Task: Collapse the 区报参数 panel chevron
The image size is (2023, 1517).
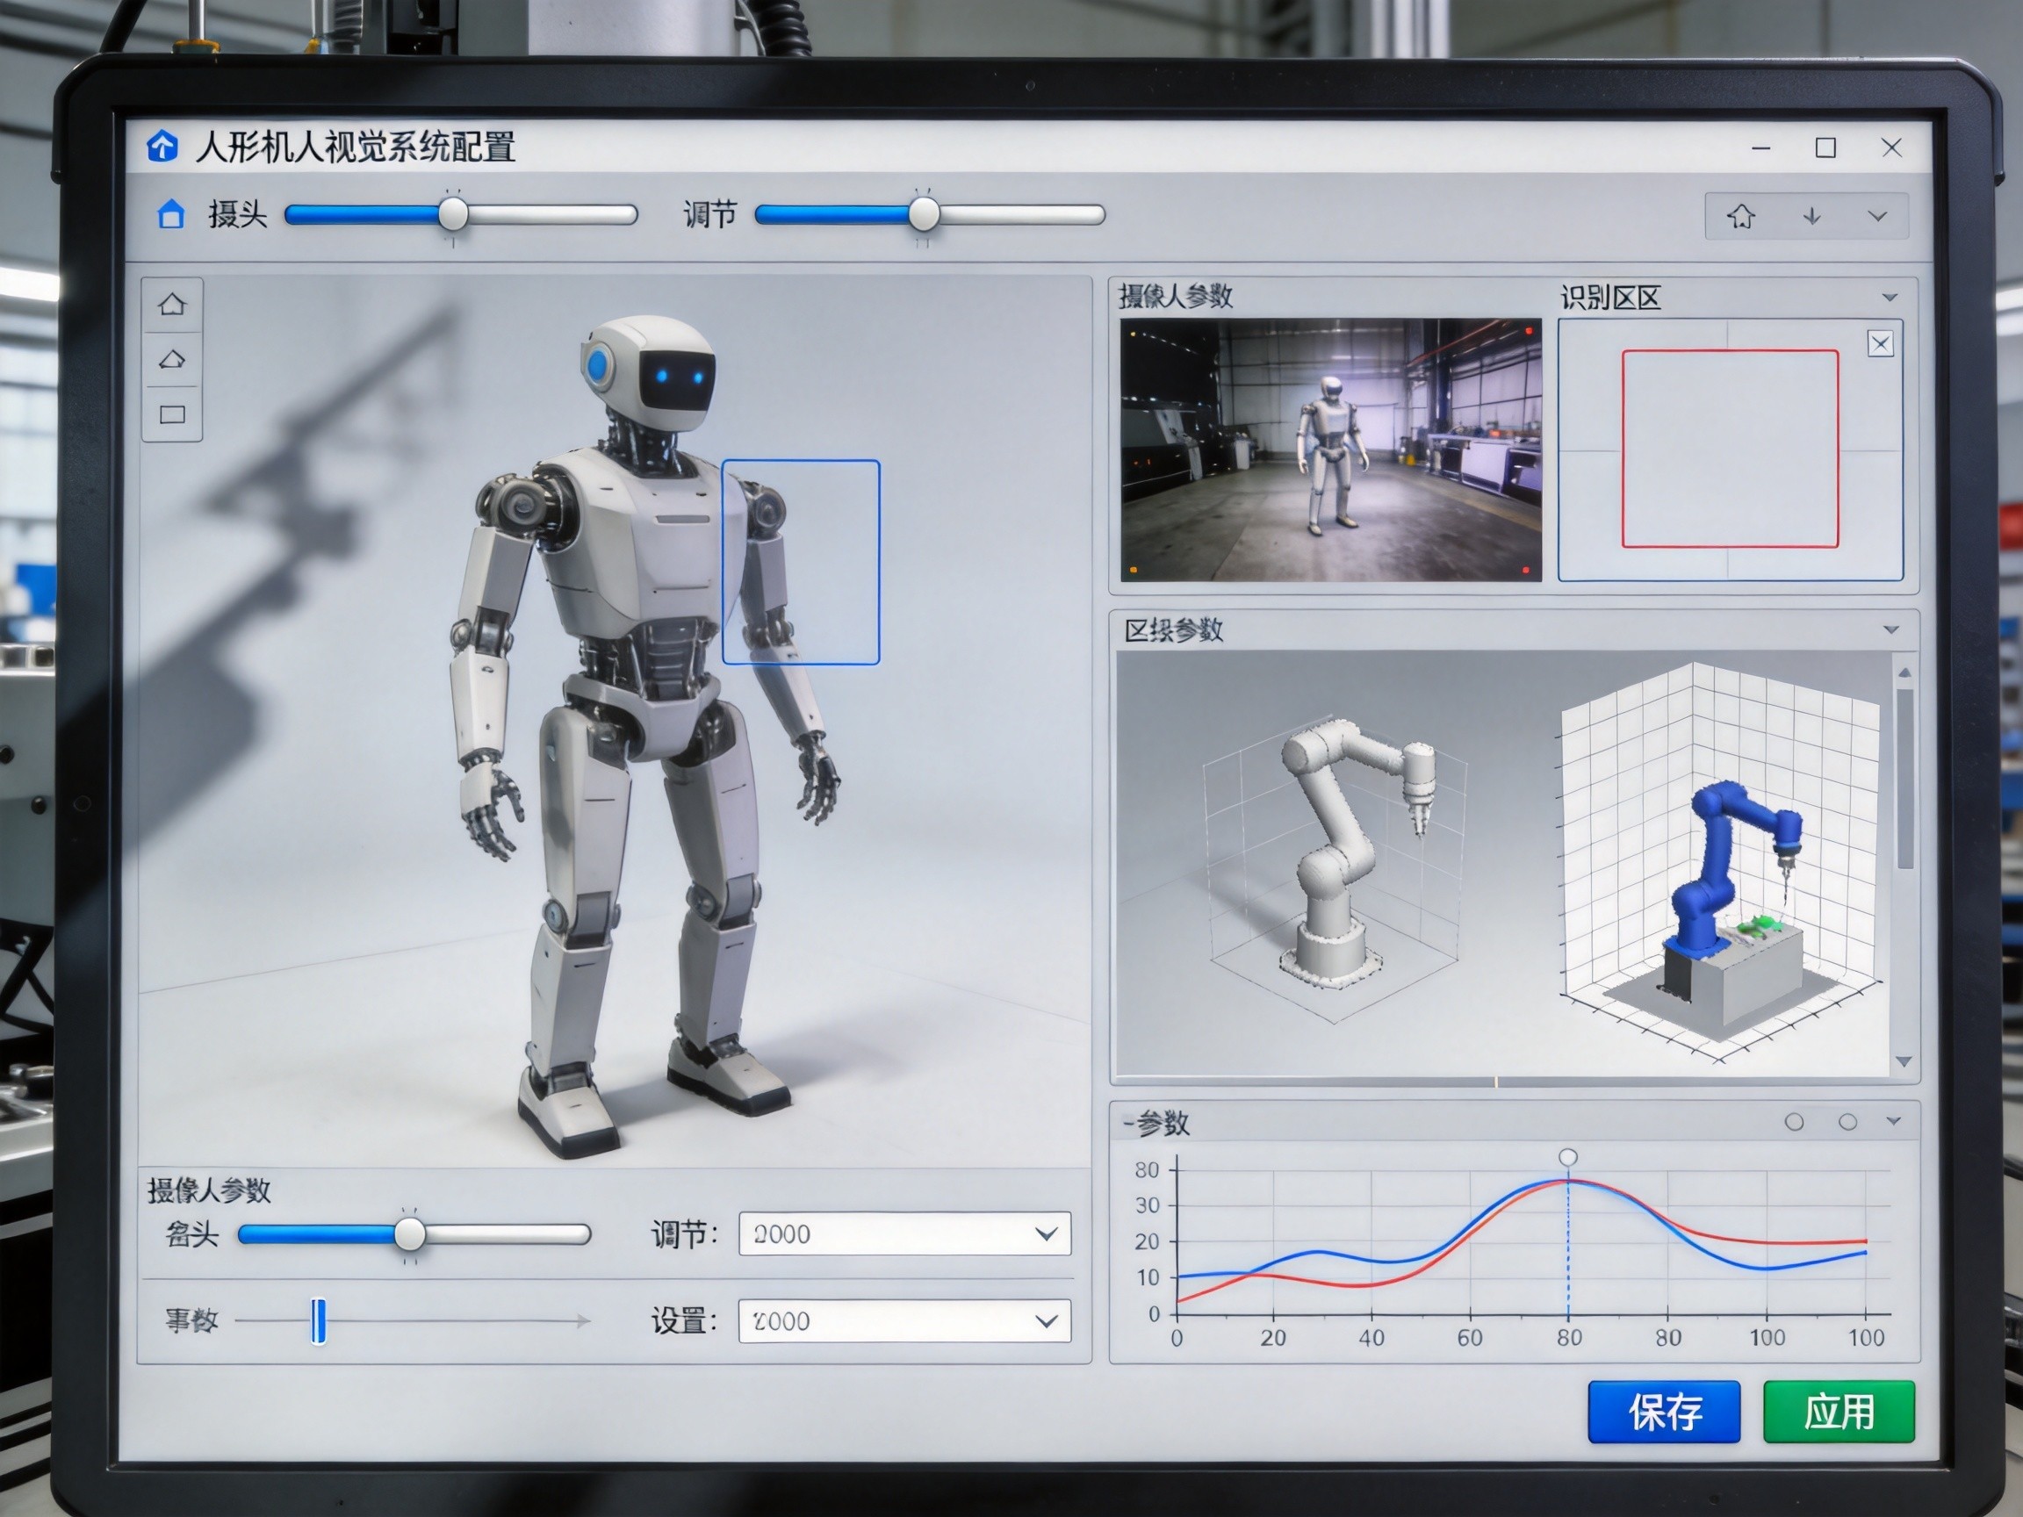Action: point(1890,630)
